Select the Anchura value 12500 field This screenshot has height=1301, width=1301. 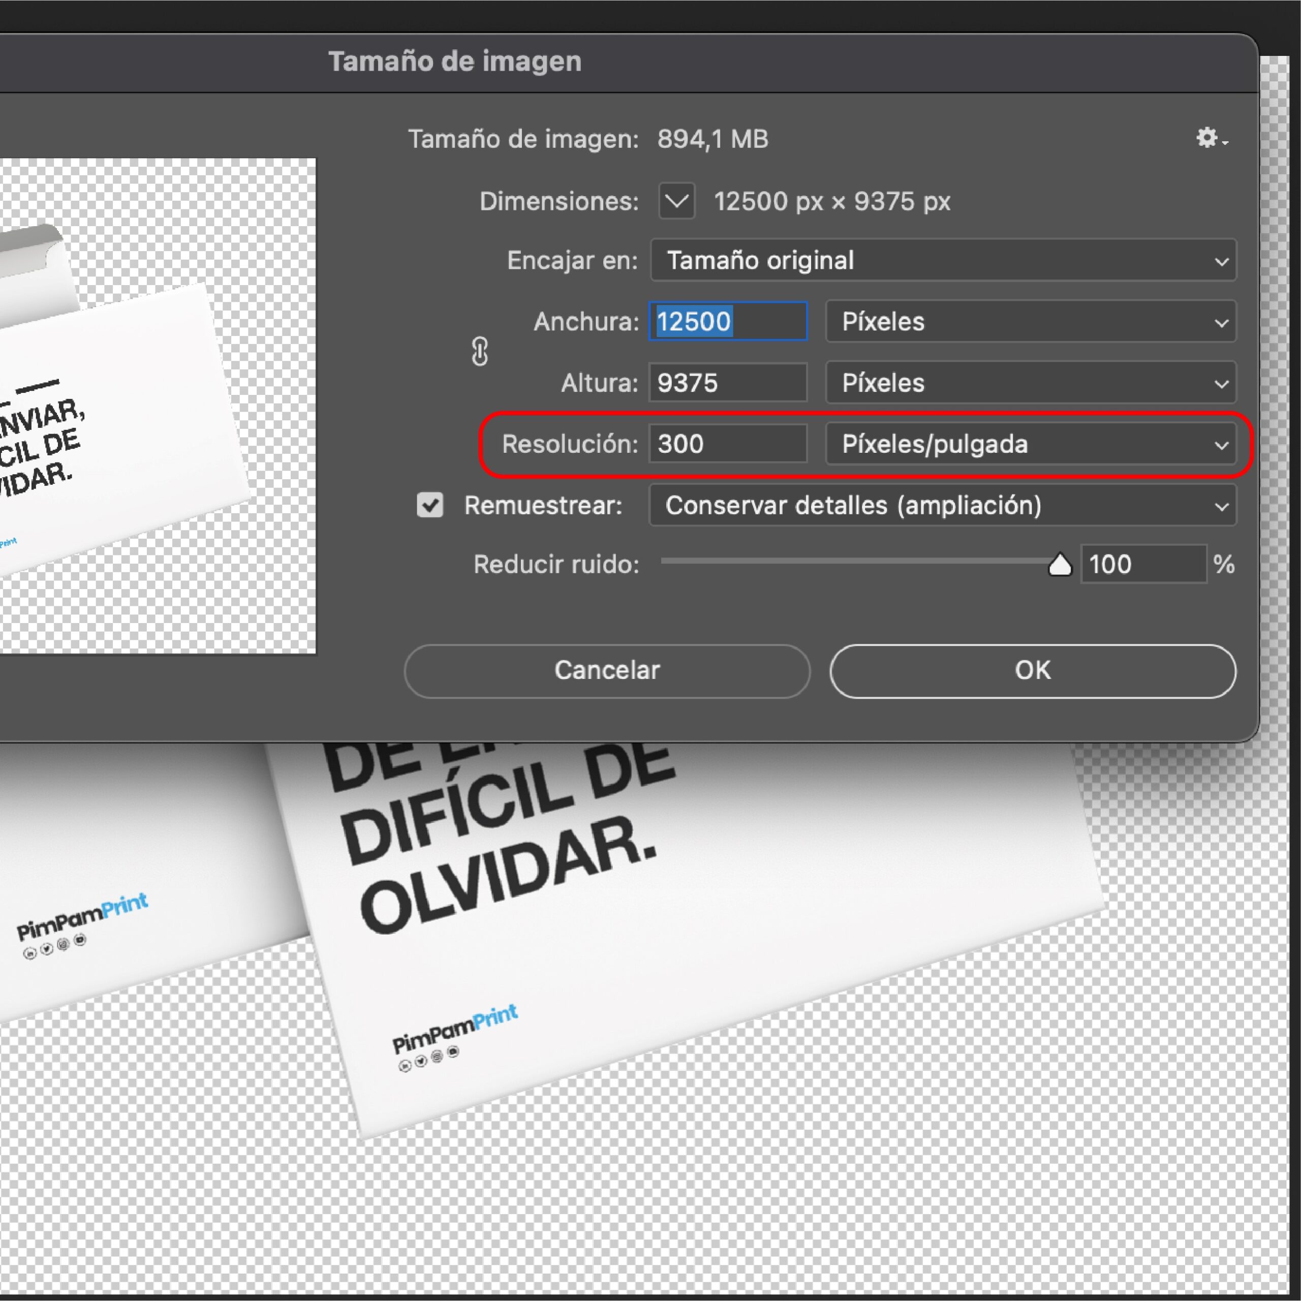[727, 322]
